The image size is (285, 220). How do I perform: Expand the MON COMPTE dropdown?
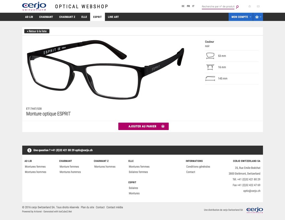241,17
